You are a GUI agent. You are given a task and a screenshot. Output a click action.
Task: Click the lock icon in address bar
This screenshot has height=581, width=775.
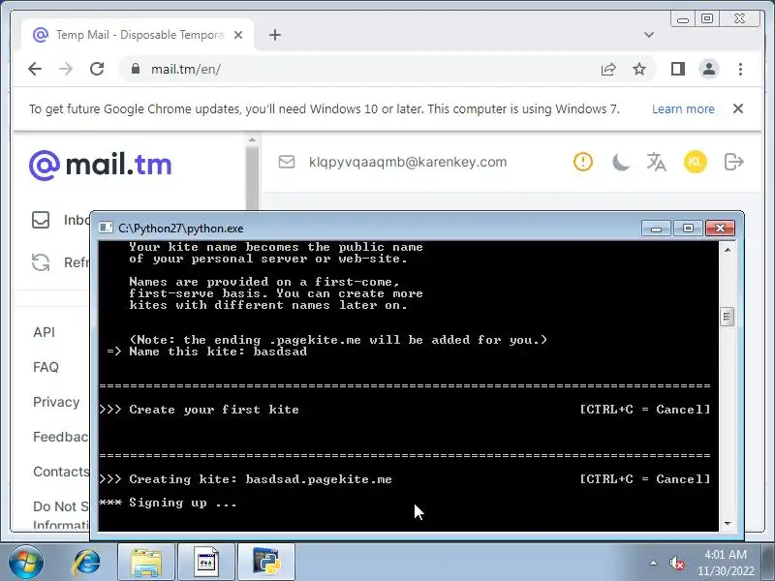coord(136,69)
